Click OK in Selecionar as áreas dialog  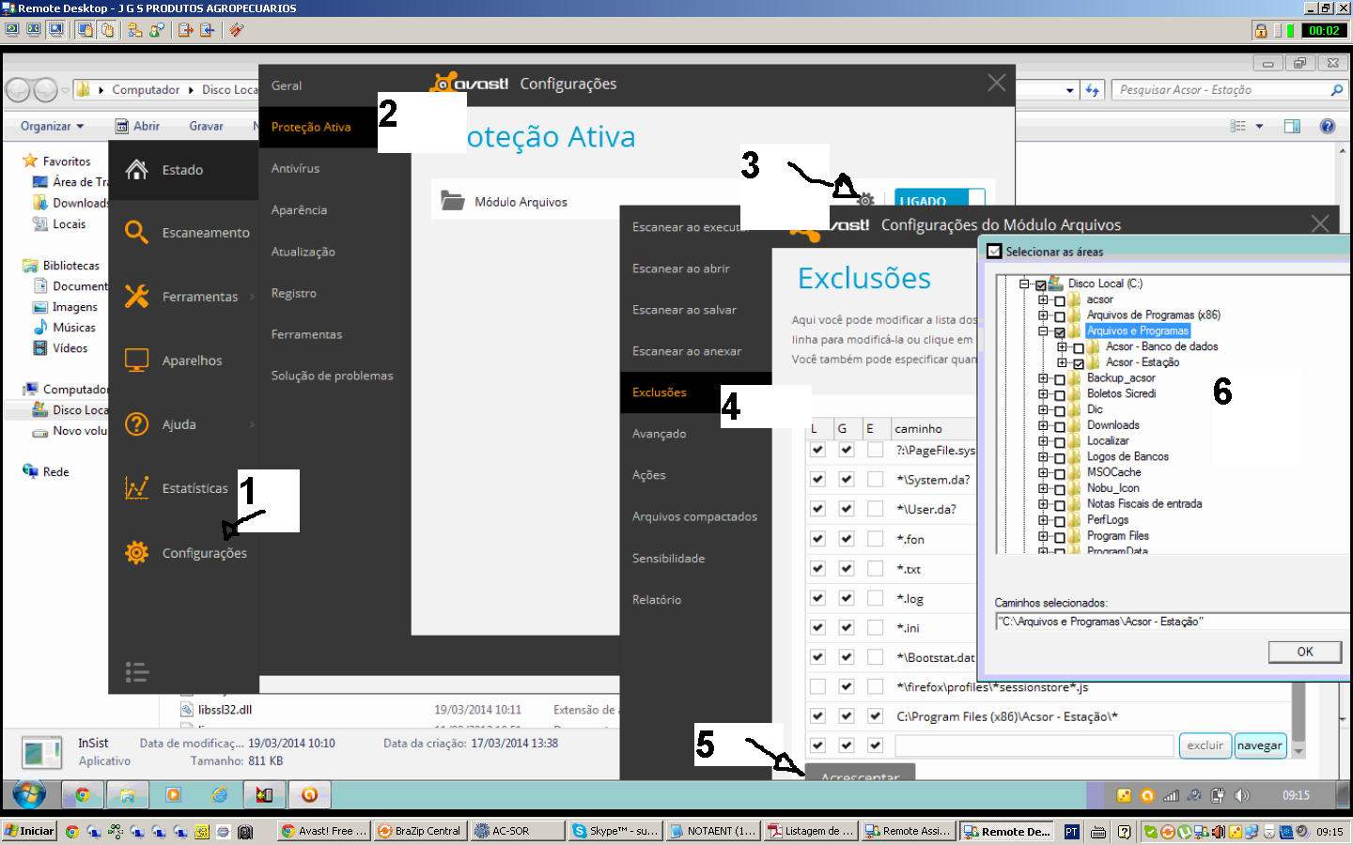pos(1305,652)
